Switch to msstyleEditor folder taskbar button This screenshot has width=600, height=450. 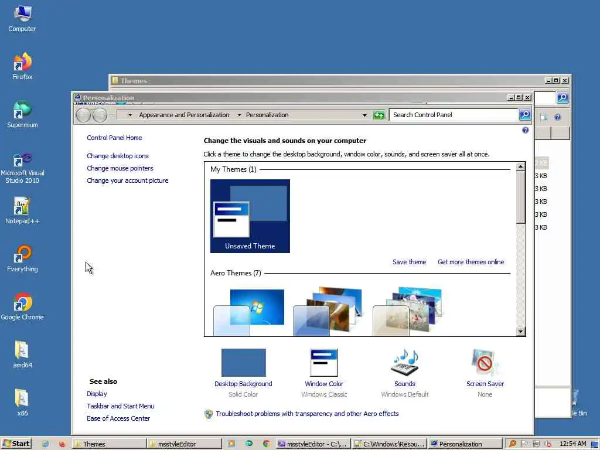184,444
